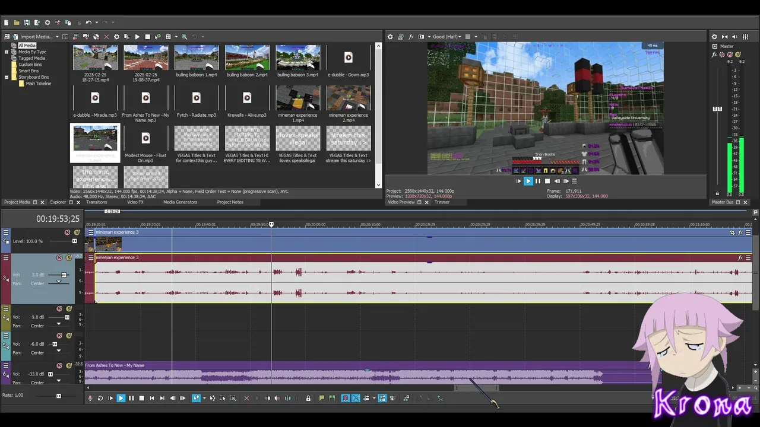Open the Import Media dropdown arrow
This screenshot has width=760, height=427.
click(57, 37)
